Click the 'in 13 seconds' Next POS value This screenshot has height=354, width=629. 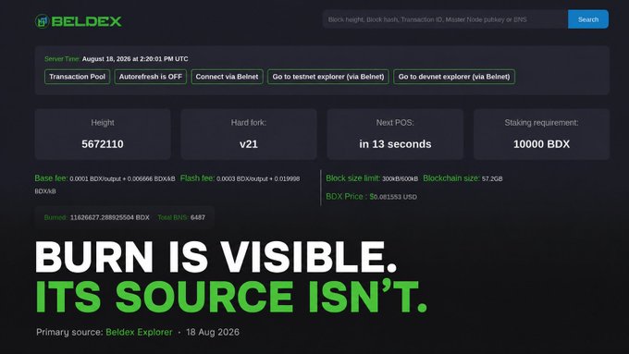(x=395, y=144)
